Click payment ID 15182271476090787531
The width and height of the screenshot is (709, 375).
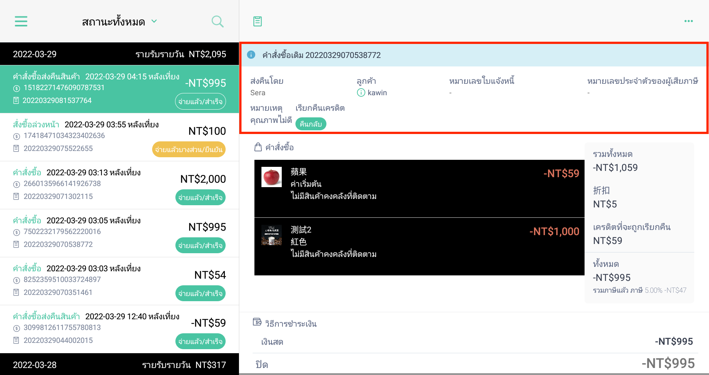(64, 88)
